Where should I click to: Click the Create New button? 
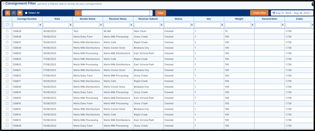(x=259, y=13)
